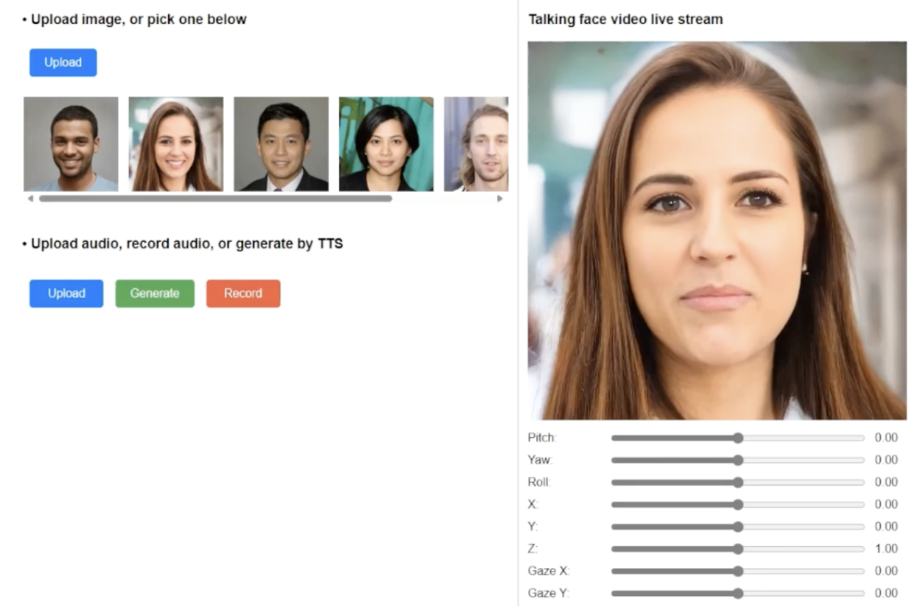This screenshot has height=606, width=917.
Task: Pick the long-haired smiling woman thumbnail
Action: click(x=176, y=144)
